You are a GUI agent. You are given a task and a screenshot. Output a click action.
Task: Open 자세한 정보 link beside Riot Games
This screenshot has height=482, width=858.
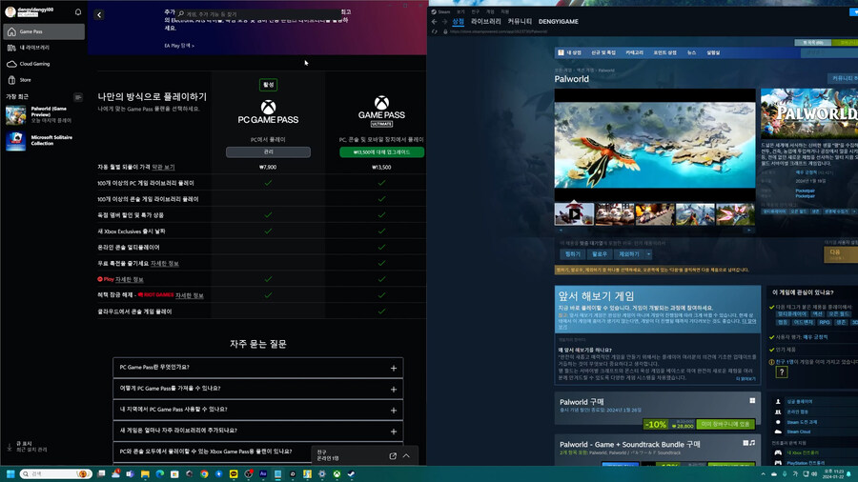(190, 295)
